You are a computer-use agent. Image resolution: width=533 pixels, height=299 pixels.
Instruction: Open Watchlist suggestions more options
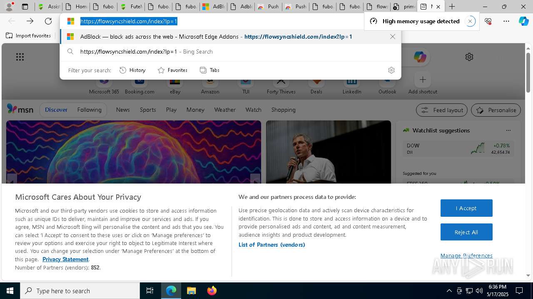click(508, 130)
